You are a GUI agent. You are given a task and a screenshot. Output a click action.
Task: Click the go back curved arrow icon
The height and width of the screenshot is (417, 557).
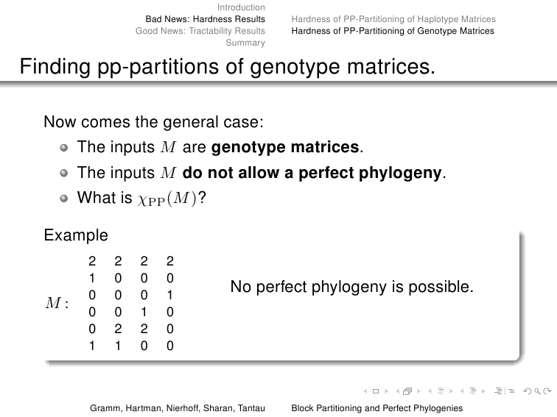coord(528,391)
